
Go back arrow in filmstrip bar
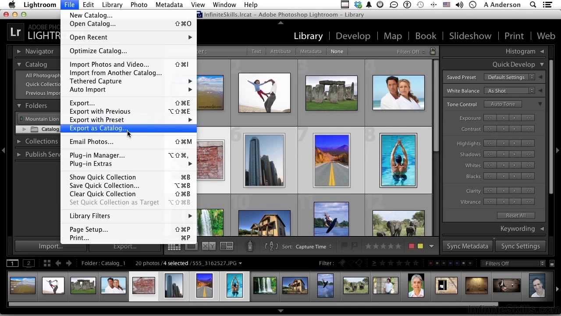pyautogui.click(x=58, y=263)
